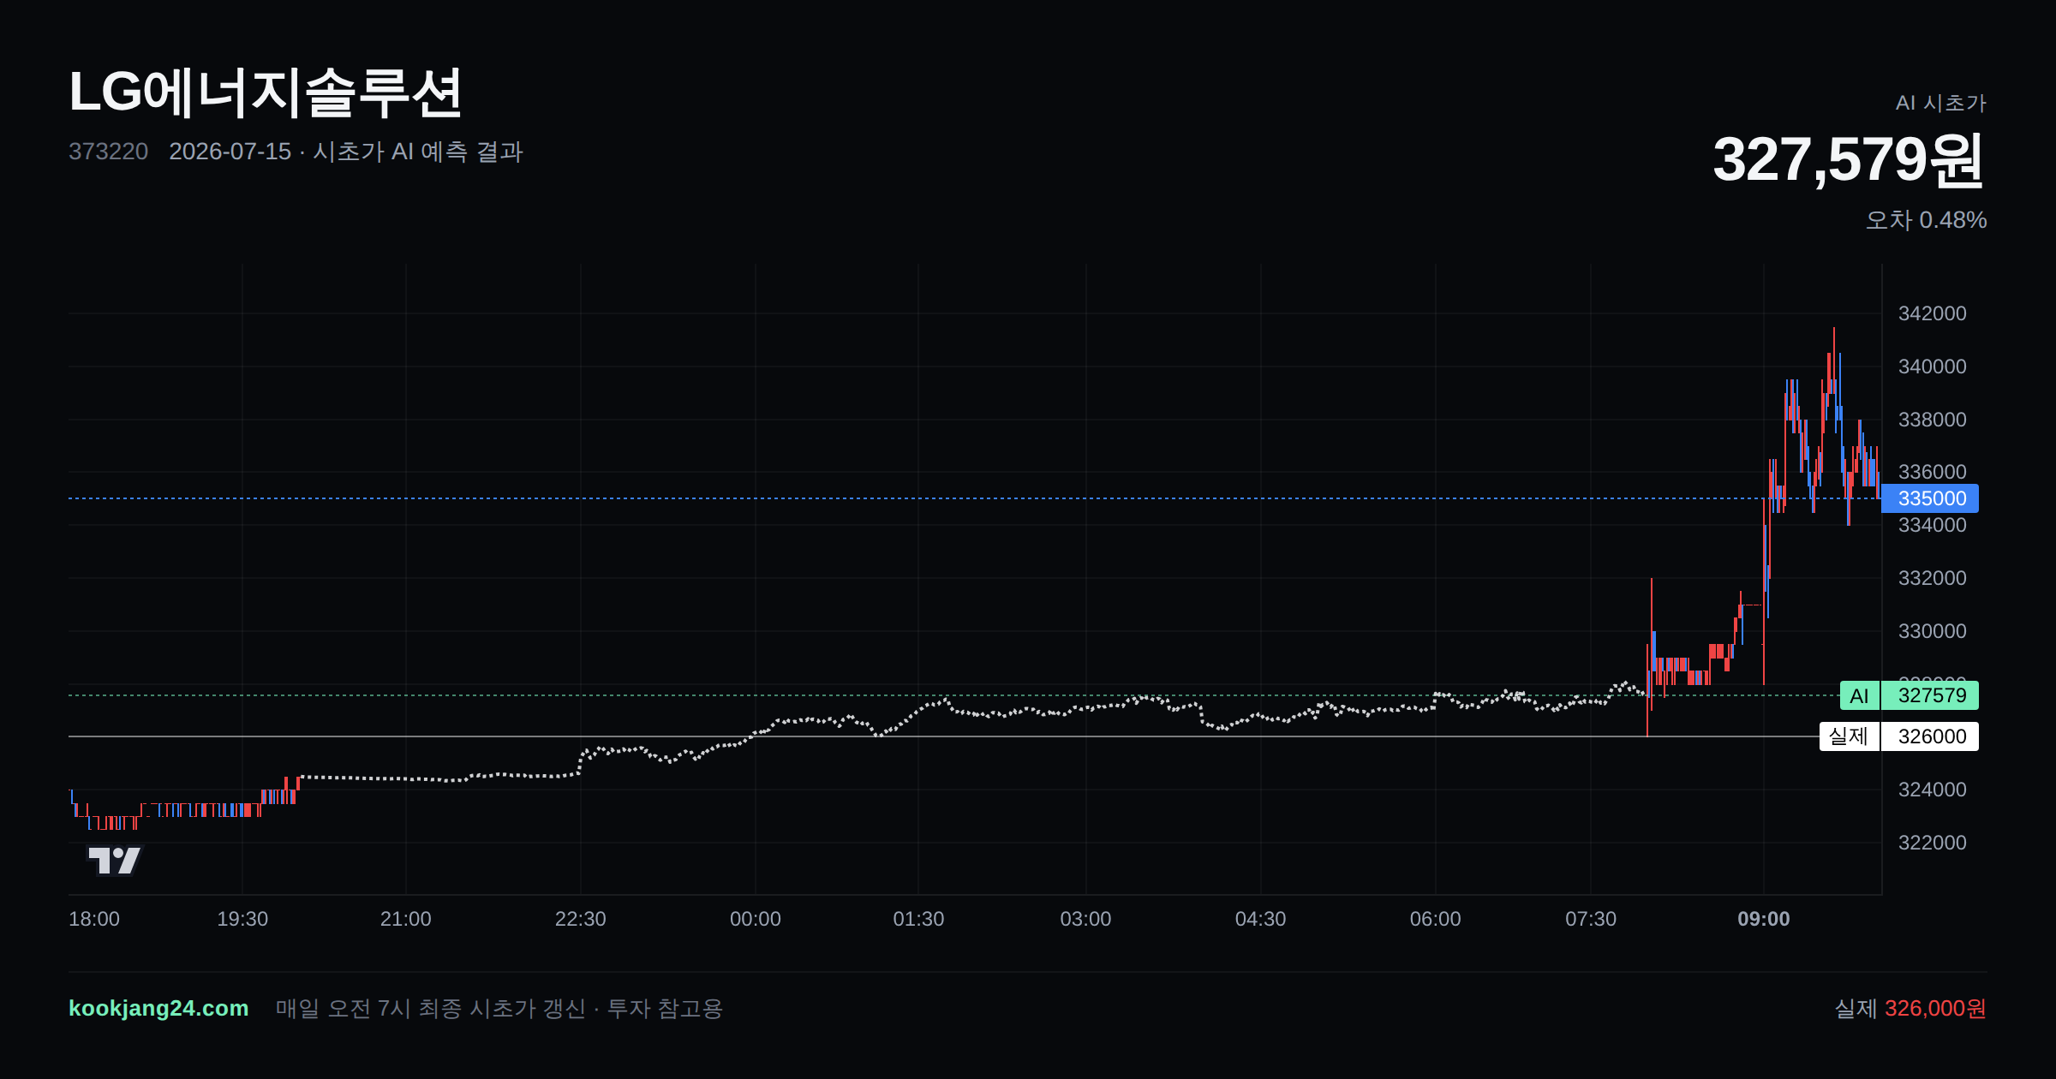Click the 오차 0.48% error text
Image resolution: width=2056 pixels, height=1079 pixels.
(1926, 220)
